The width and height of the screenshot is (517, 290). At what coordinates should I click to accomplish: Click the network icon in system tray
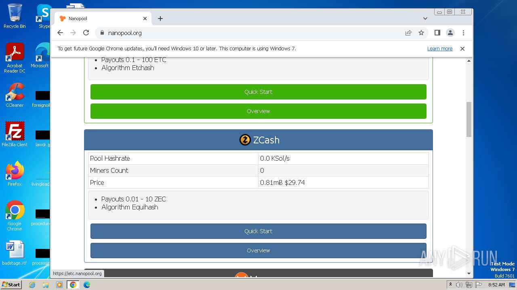pyautogui.click(x=469, y=285)
